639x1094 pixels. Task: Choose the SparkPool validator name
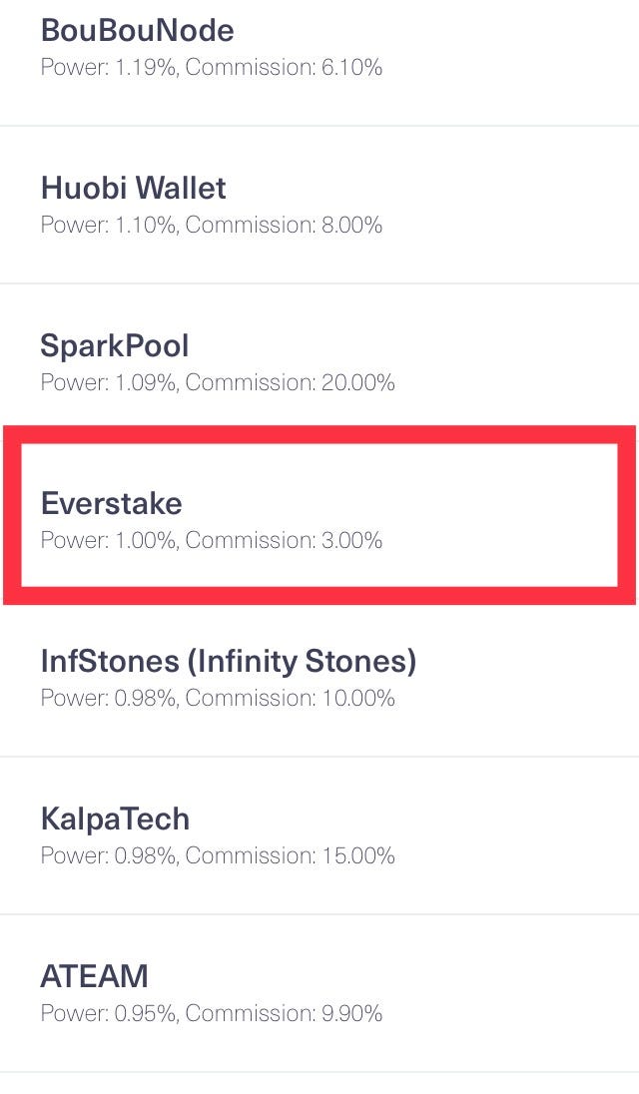click(115, 346)
